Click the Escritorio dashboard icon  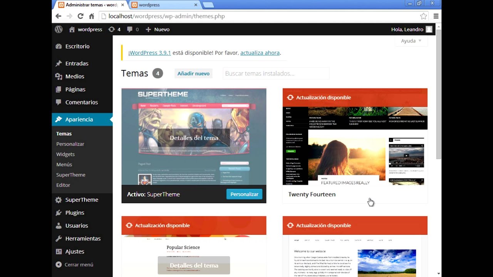pos(59,46)
